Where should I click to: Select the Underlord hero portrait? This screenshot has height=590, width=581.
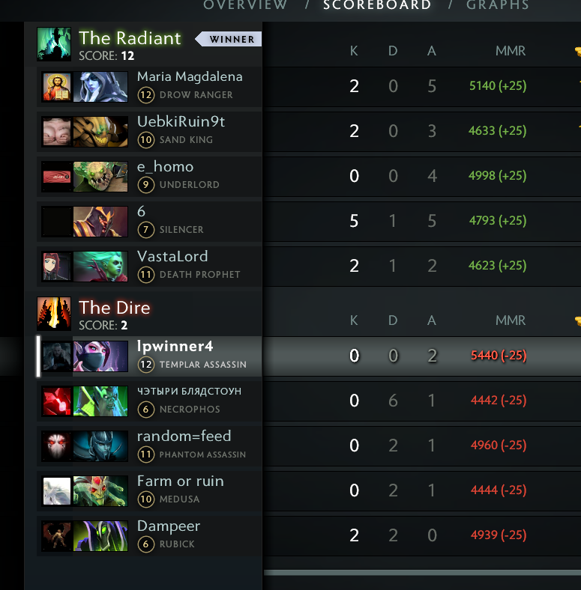(100, 177)
